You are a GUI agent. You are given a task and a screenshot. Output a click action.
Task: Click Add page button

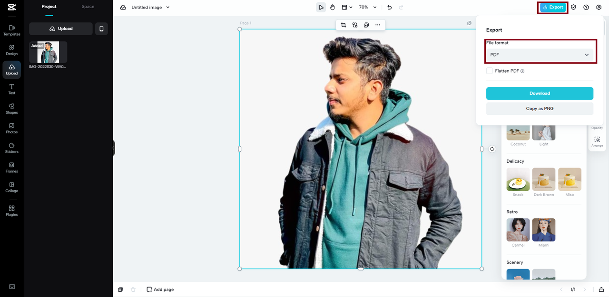[x=160, y=289]
